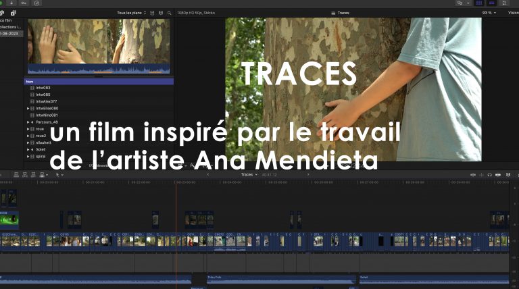Select the spiral clip in browser list
519x289 pixels.
(x=41, y=156)
